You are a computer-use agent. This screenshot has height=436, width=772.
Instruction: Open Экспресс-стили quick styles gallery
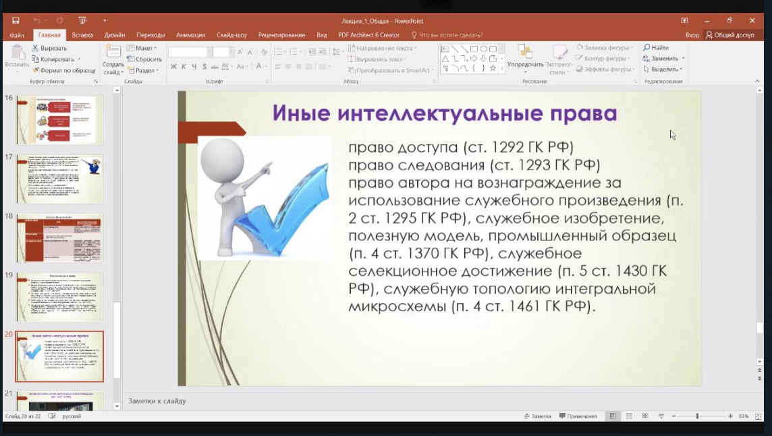coord(559,59)
